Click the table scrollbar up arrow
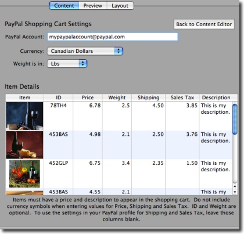Viewport: 244px width, 234px height. pyautogui.click(x=235, y=186)
